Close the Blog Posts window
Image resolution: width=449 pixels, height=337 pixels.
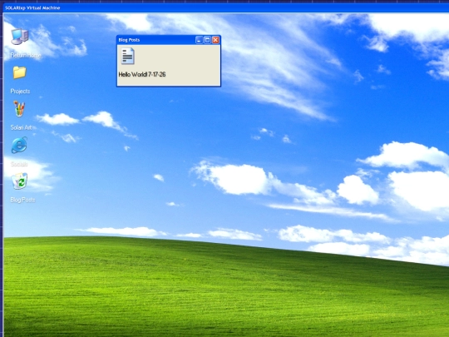tap(215, 40)
